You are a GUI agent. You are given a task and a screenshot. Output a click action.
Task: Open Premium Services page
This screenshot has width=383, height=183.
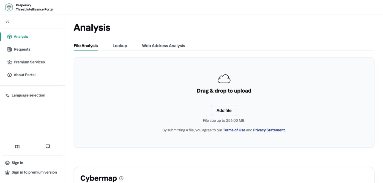point(29,62)
